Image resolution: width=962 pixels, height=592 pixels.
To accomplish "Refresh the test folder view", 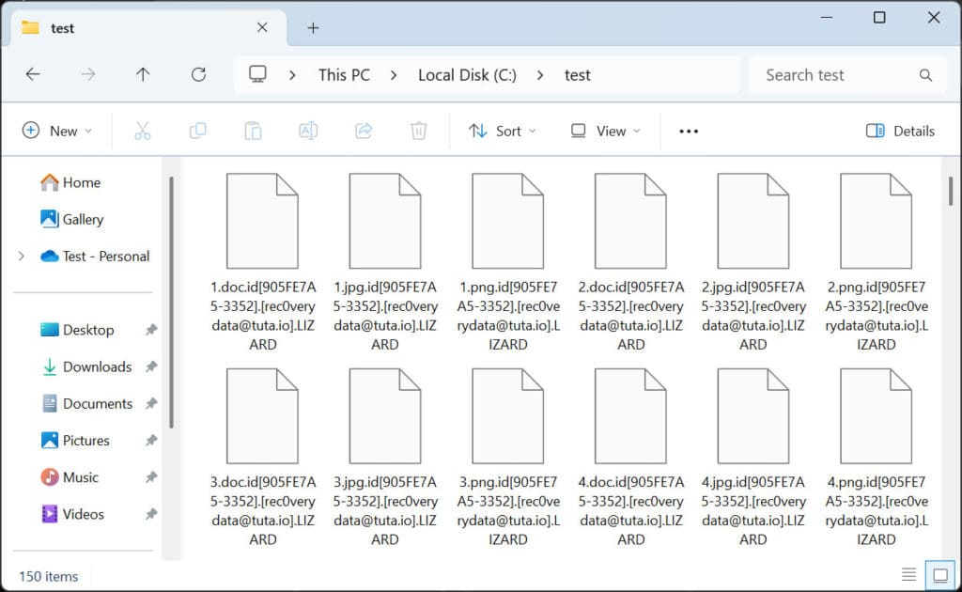I will (x=198, y=74).
